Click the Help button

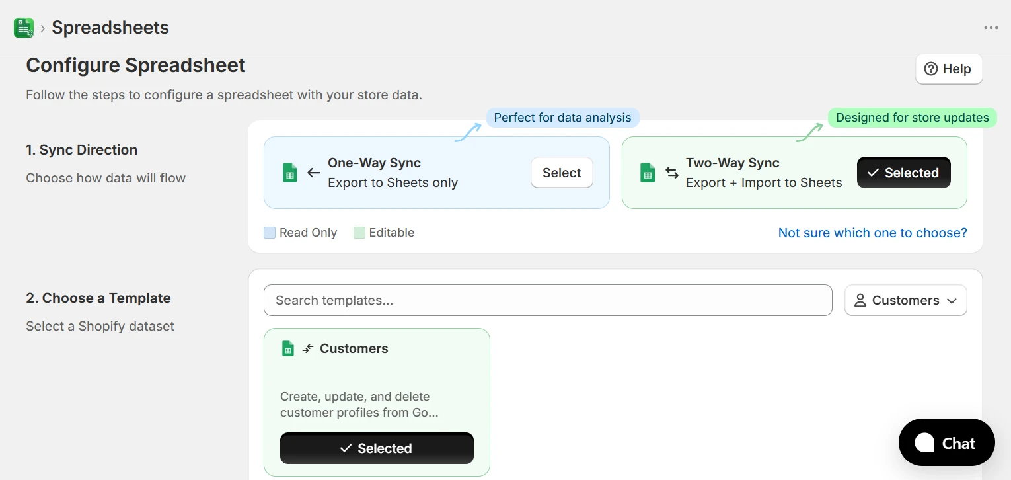(x=949, y=69)
